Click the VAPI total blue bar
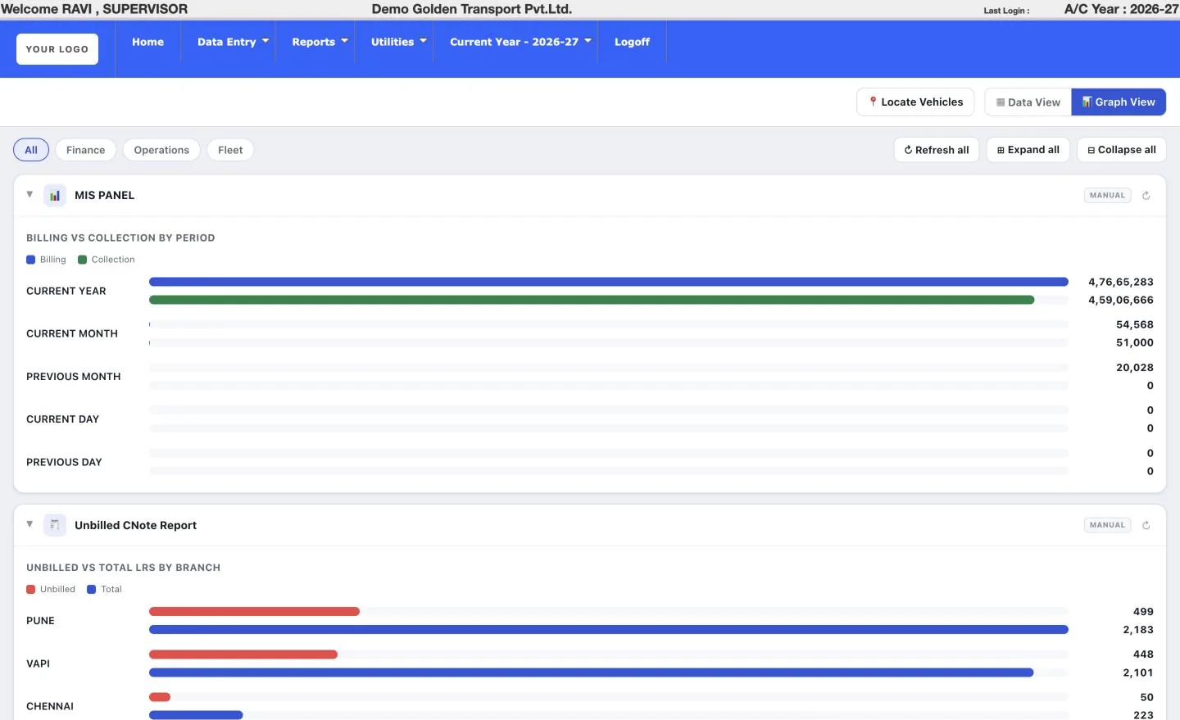Screen dimensions: 1180x720 591,673
